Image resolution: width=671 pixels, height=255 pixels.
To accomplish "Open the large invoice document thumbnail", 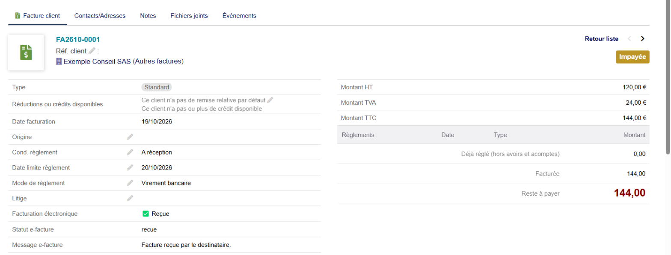I will click(x=26, y=53).
